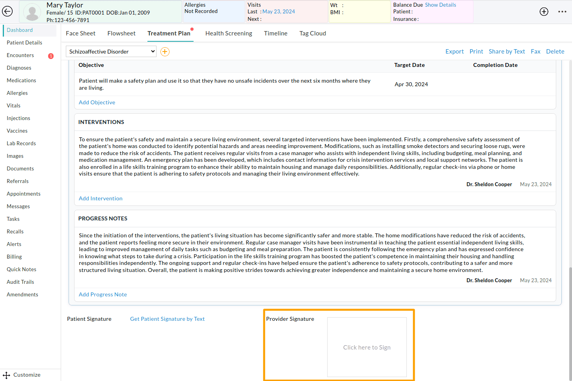Click the provider signature box to sign
This screenshot has height=381, width=572.
(x=367, y=347)
